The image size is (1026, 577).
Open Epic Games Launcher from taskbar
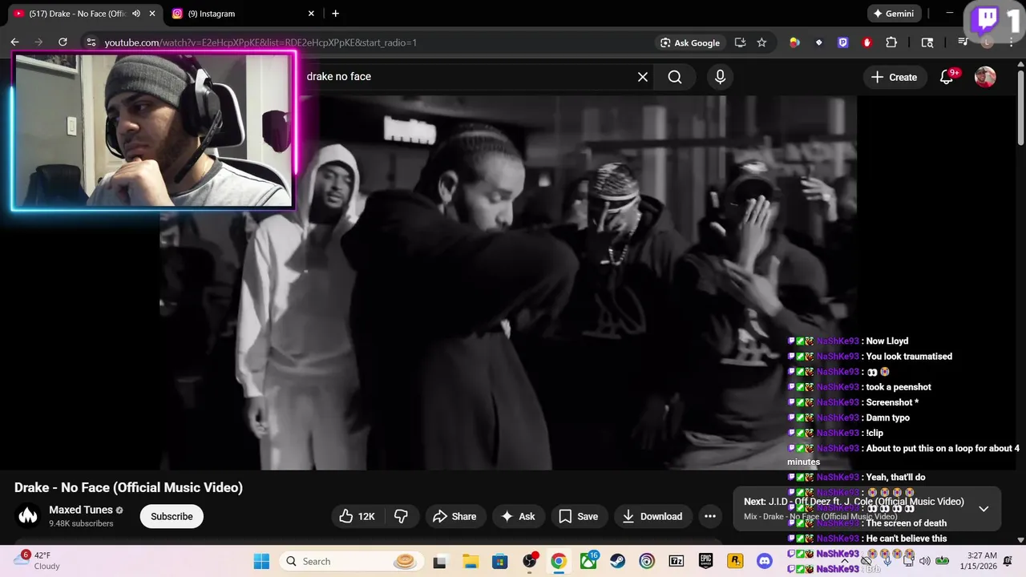click(x=705, y=561)
